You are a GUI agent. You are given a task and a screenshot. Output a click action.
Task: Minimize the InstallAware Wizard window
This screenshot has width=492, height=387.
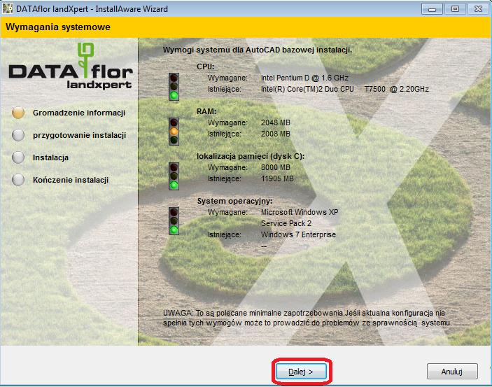tap(432, 9)
